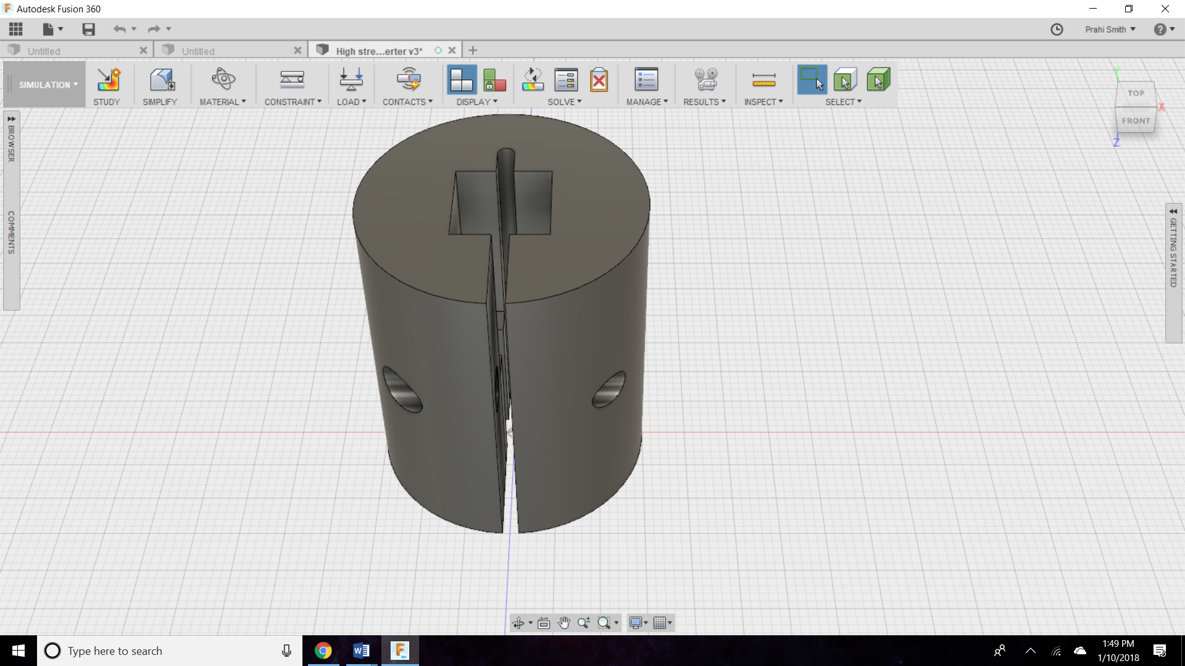
Task: Expand the Results dropdown
Action: tap(704, 102)
